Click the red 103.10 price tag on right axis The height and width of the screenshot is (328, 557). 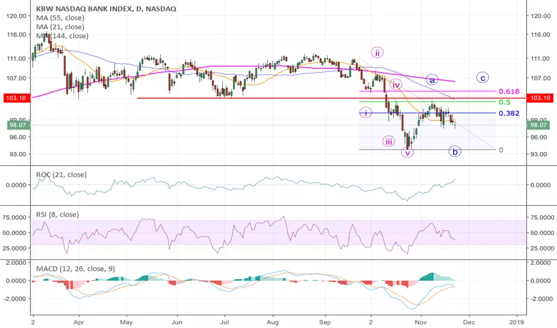point(540,98)
